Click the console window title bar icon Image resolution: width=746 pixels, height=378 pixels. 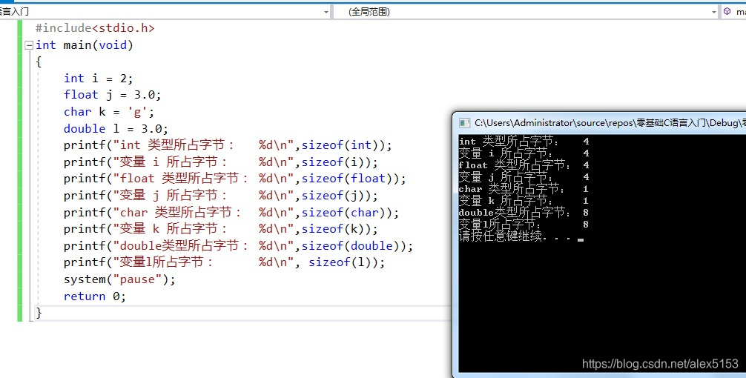464,123
